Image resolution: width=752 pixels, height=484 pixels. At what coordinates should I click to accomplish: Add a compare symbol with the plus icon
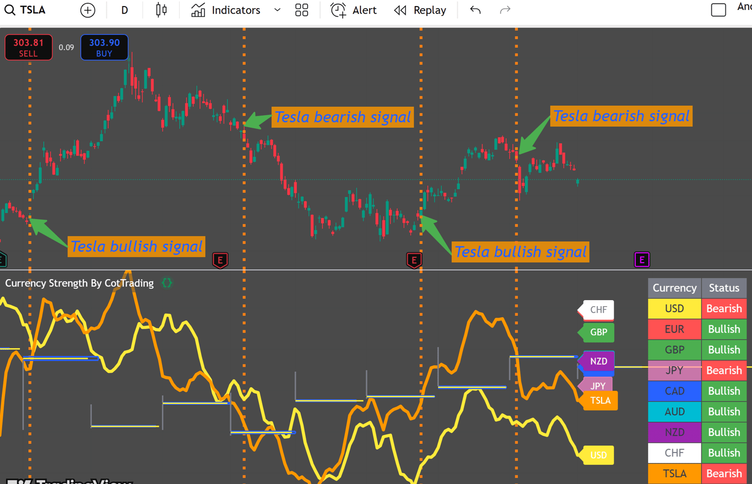click(88, 10)
